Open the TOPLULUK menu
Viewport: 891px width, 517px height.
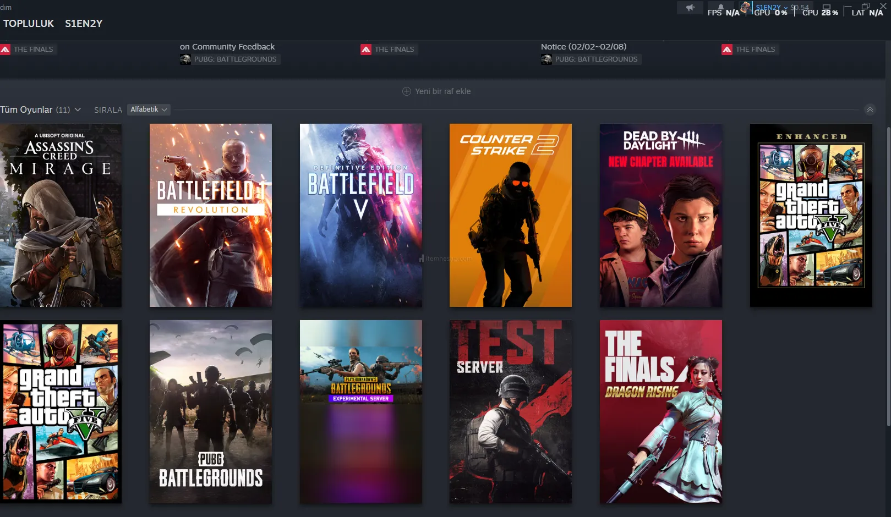[x=29, y=24]
